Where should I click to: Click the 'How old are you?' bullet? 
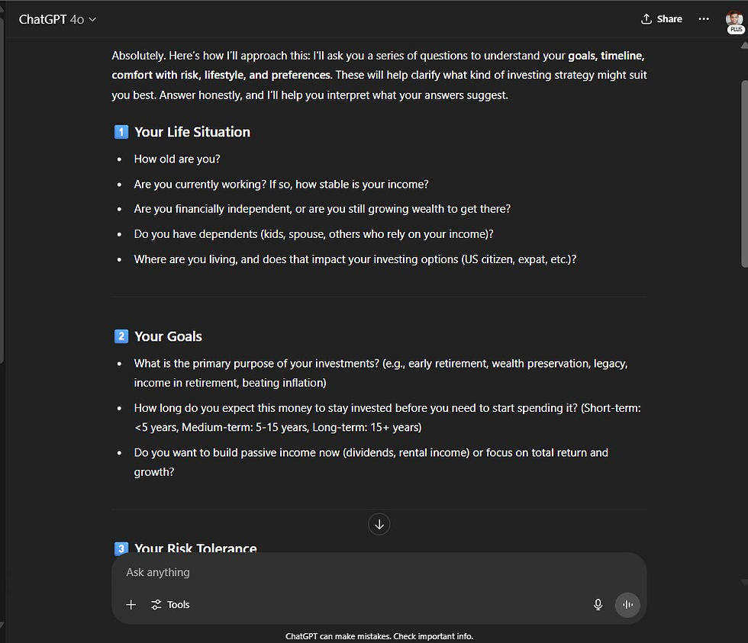[177, 159]
